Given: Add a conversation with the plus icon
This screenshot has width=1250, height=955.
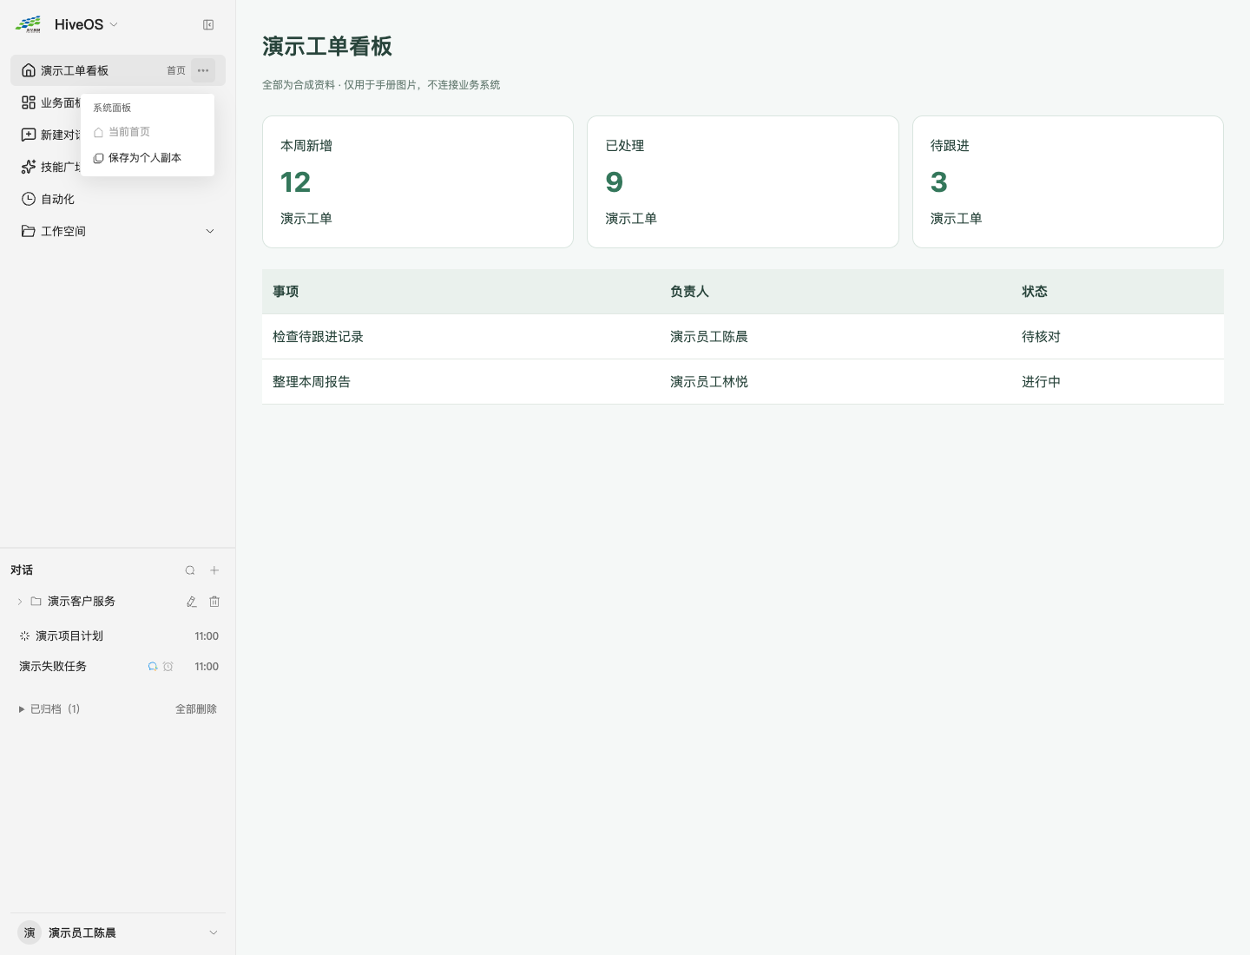Looking at the screenshot, I should point(214,570).
